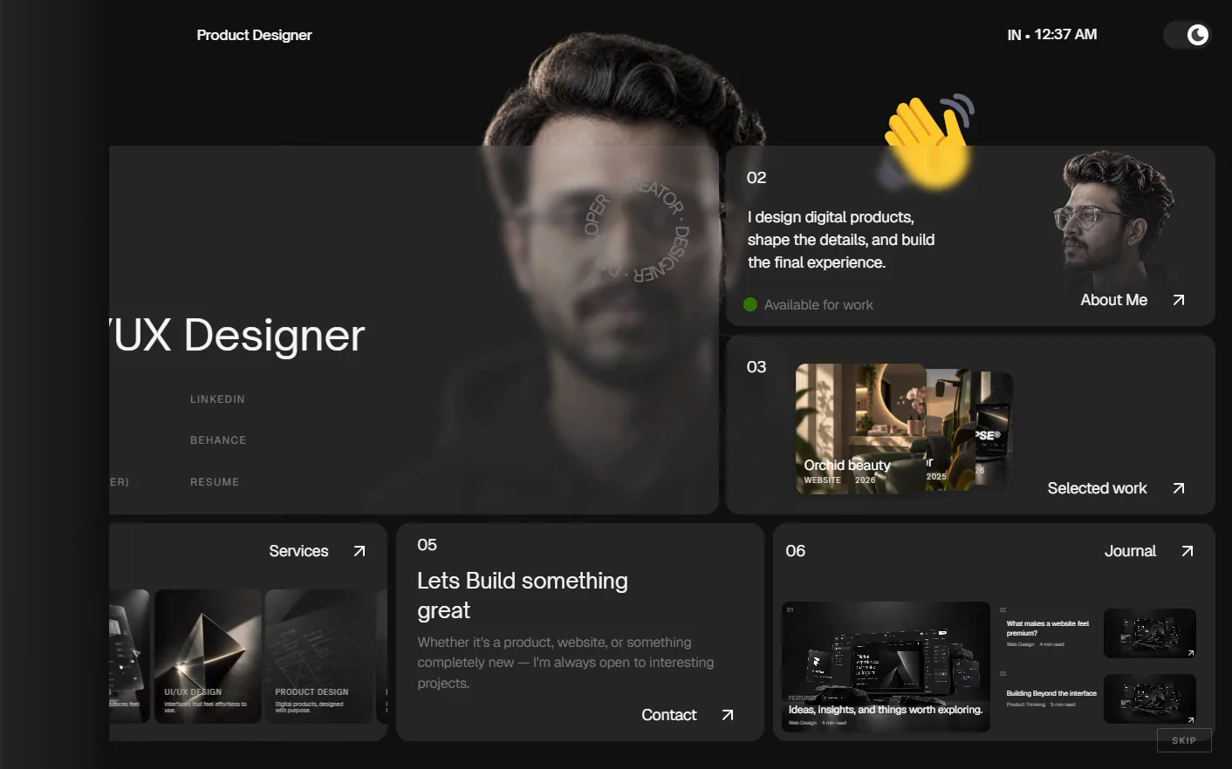Open the Selected work link
Screen dimensions: 1232x769
(1098, 488)
